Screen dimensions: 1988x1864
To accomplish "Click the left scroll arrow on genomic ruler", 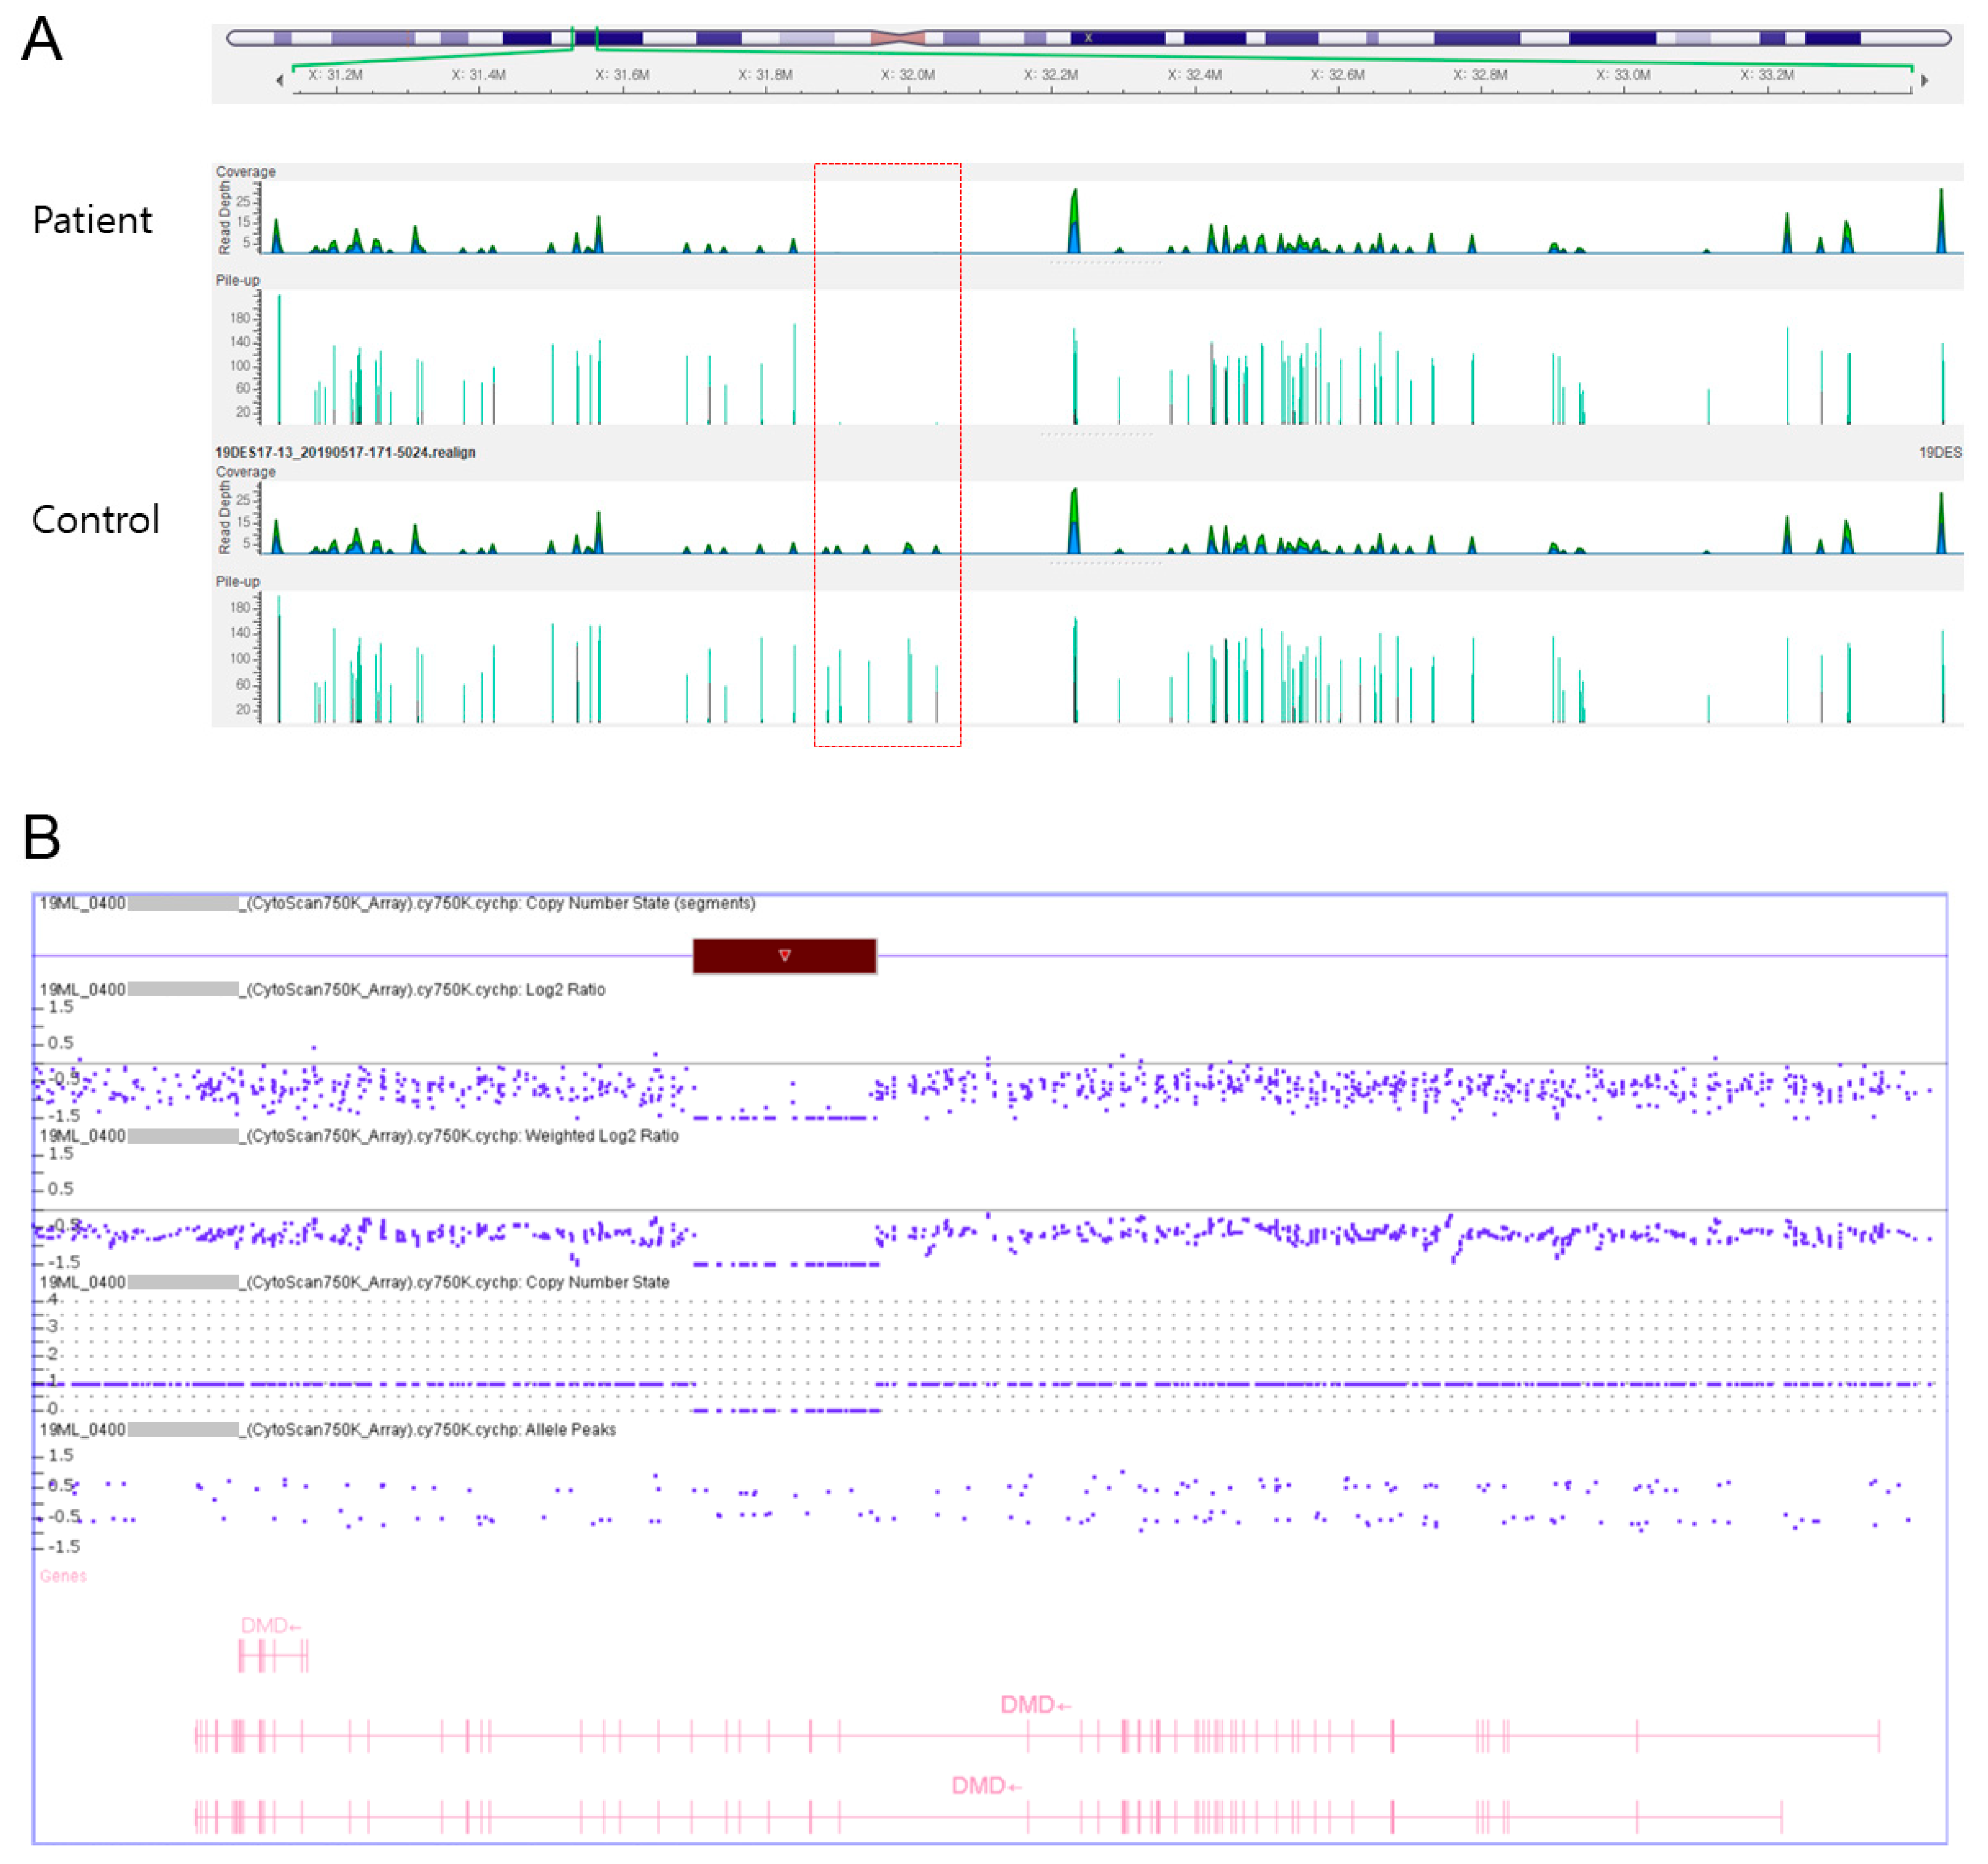I will 279,80.
